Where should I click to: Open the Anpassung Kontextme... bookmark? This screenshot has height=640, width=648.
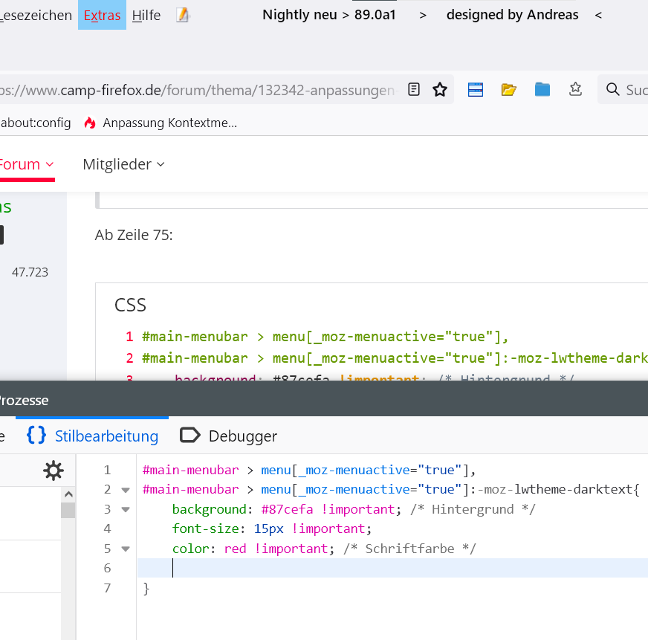(161, 123)
